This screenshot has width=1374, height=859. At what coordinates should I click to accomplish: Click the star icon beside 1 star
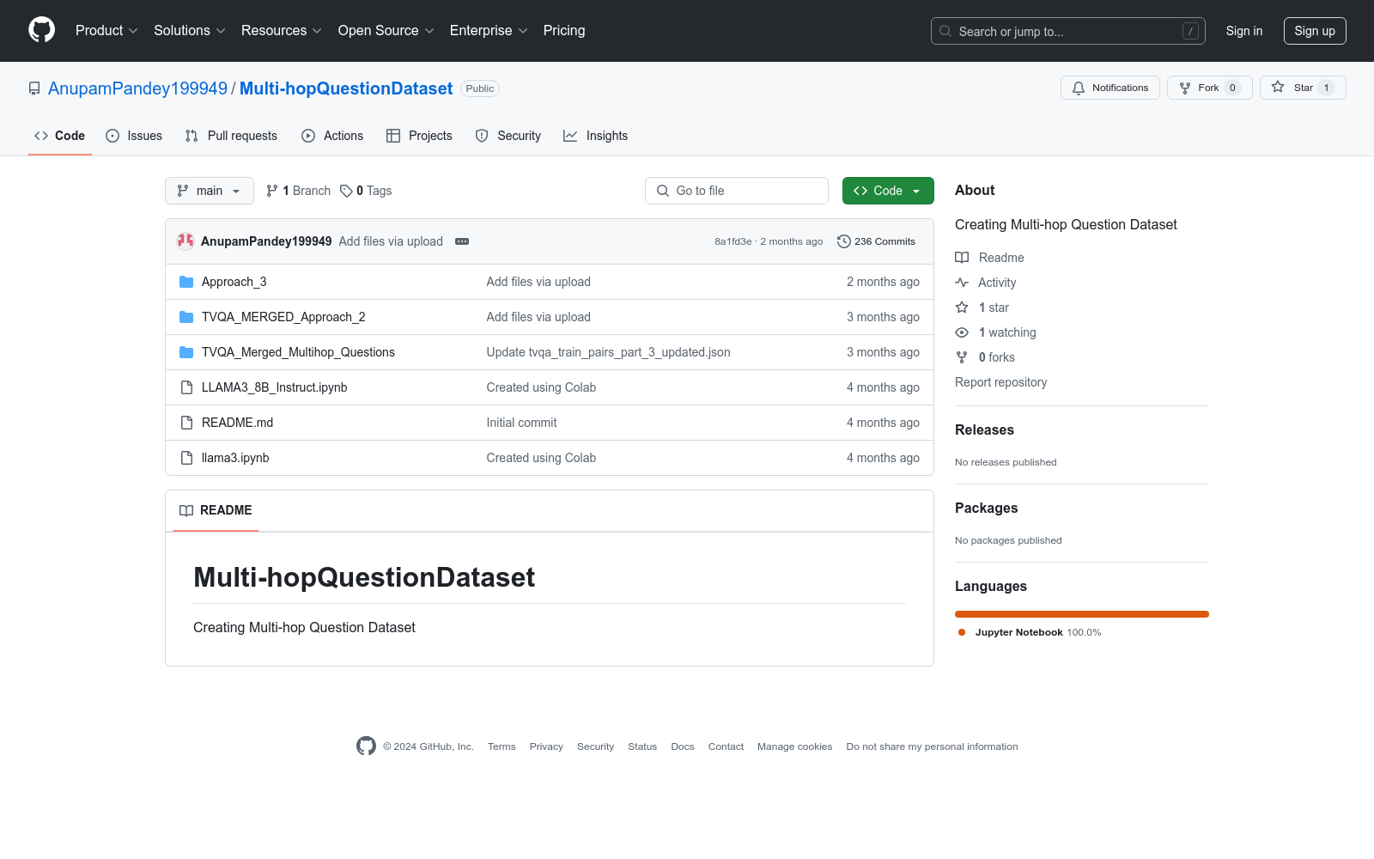point(962,308)
